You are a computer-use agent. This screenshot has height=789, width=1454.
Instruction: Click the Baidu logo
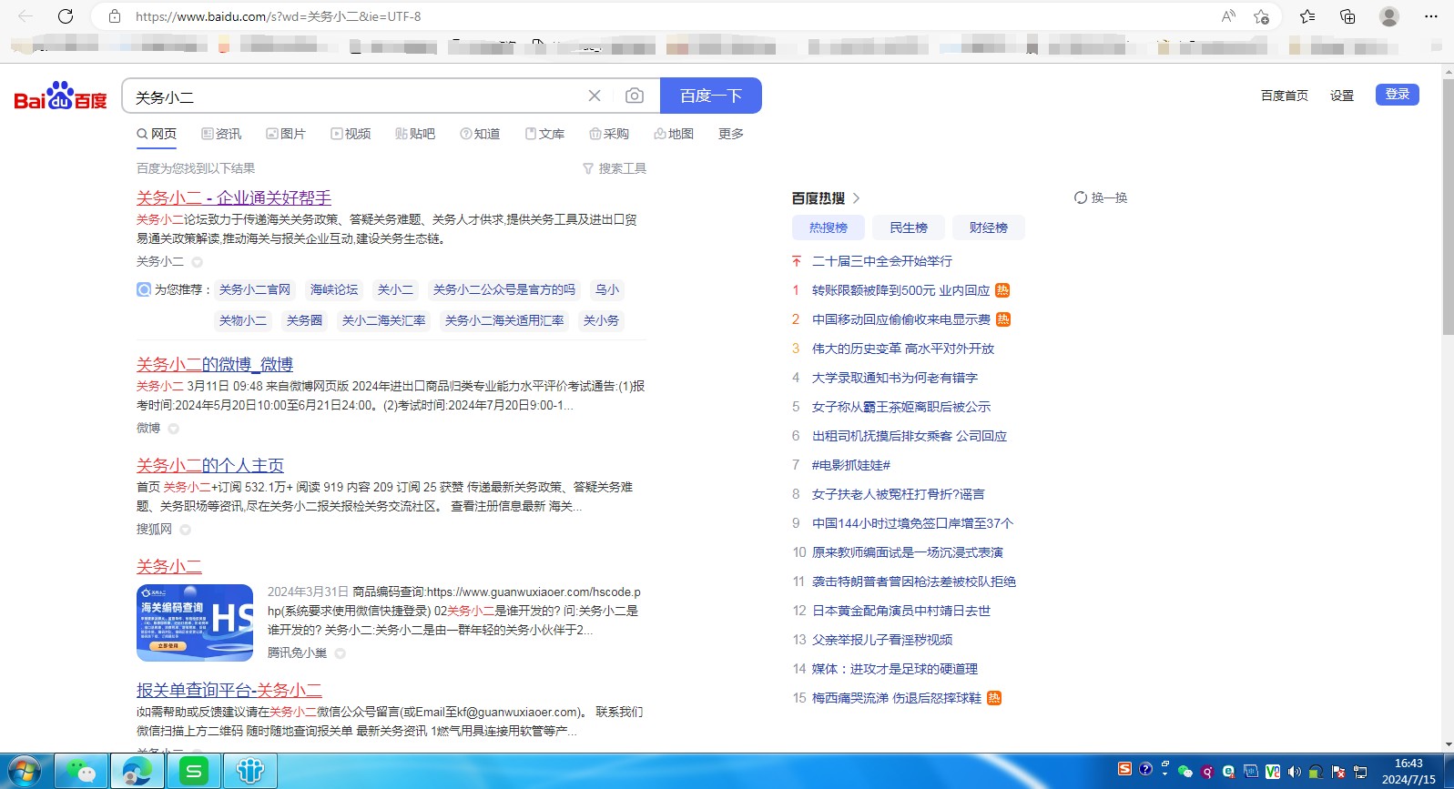60,96
